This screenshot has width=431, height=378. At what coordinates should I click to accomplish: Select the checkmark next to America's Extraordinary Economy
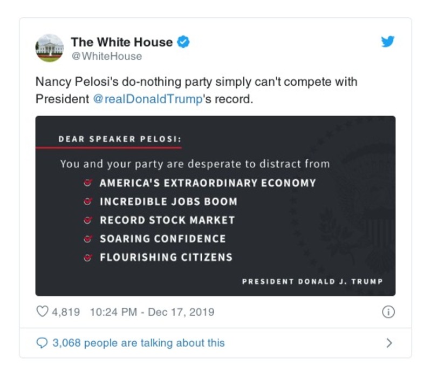87,183
